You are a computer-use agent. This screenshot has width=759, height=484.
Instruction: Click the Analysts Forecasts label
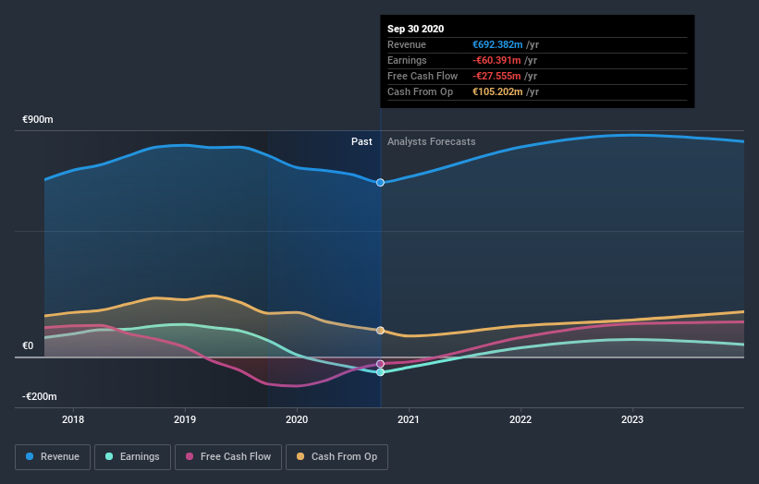tap(432, 141)
